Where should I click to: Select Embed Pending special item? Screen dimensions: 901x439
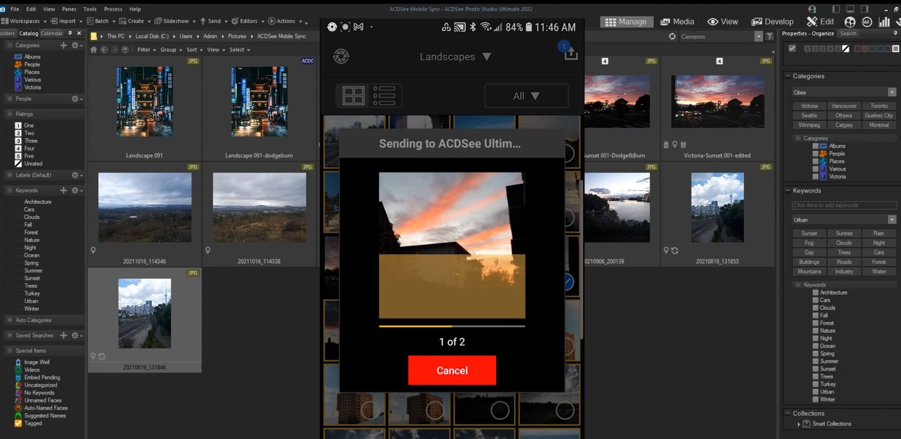tap(37, 377)
